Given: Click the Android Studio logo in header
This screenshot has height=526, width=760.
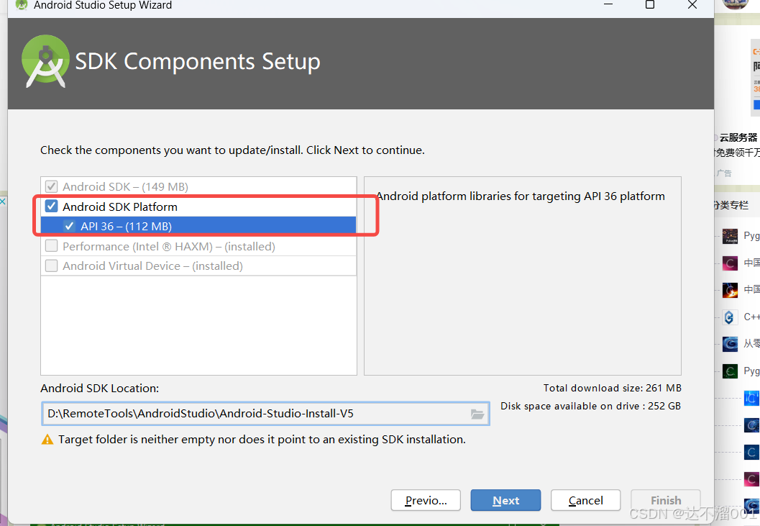Looking at the screenshot, I should (45, 61).
